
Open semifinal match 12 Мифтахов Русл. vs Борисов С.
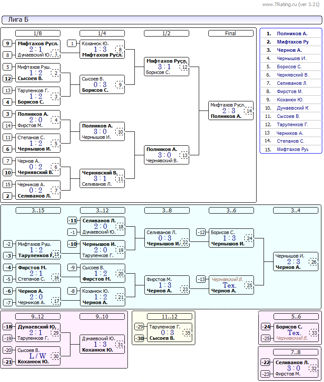pos(167,67)
